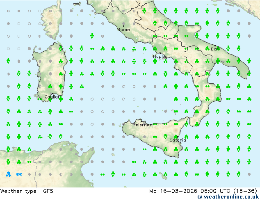Select the Catania city label
260x201 pixels.
(178, 140)
